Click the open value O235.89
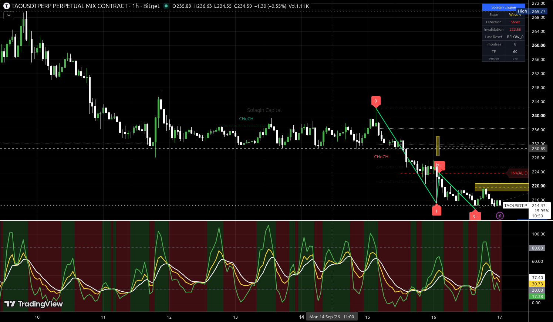Screen dimensions: 553x322 click(182, 6)
